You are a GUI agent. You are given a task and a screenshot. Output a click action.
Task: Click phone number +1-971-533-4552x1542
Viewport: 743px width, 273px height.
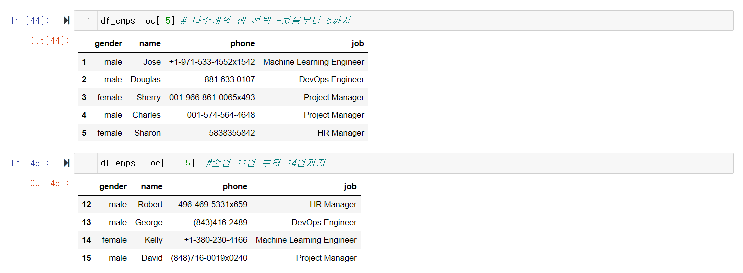coord(212,62)
